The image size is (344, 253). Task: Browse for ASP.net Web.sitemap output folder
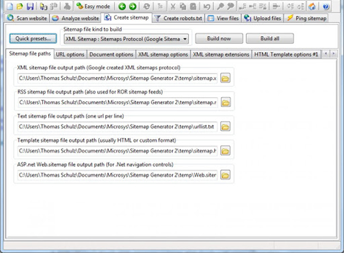[225, 175]
